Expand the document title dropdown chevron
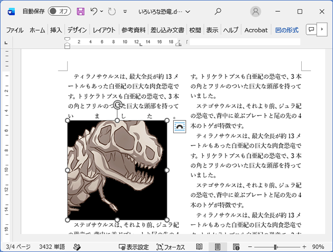The image size is (333, 252). click(188, 12)
